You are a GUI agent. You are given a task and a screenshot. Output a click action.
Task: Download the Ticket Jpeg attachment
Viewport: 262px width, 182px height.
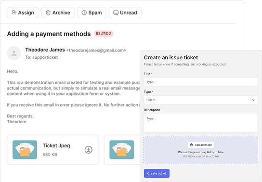(89, 150)
